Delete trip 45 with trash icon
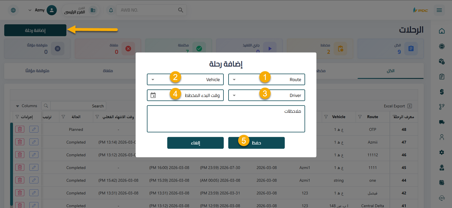Screen dimensions: 452x208 [x=20, y=167]
